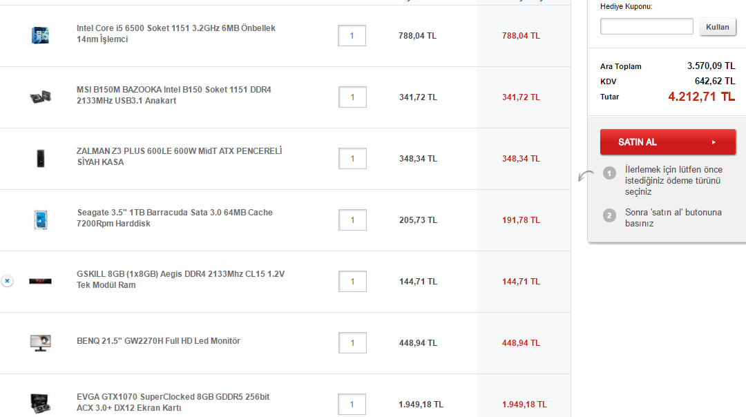Click the quantity field for Seagate harddisk

[x=352, y=220]
